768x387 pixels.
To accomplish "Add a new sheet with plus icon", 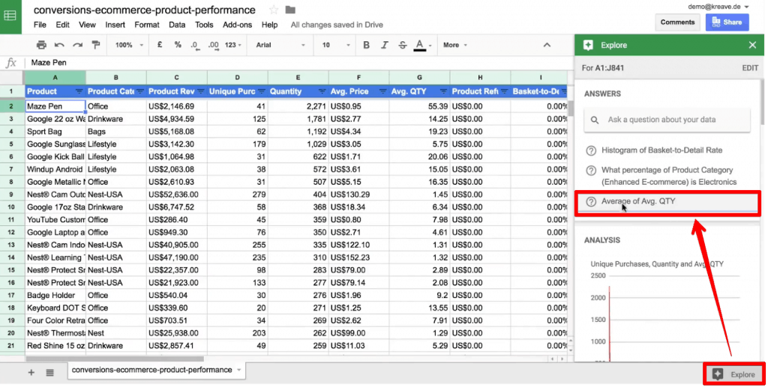I will [x=31, y=373].
